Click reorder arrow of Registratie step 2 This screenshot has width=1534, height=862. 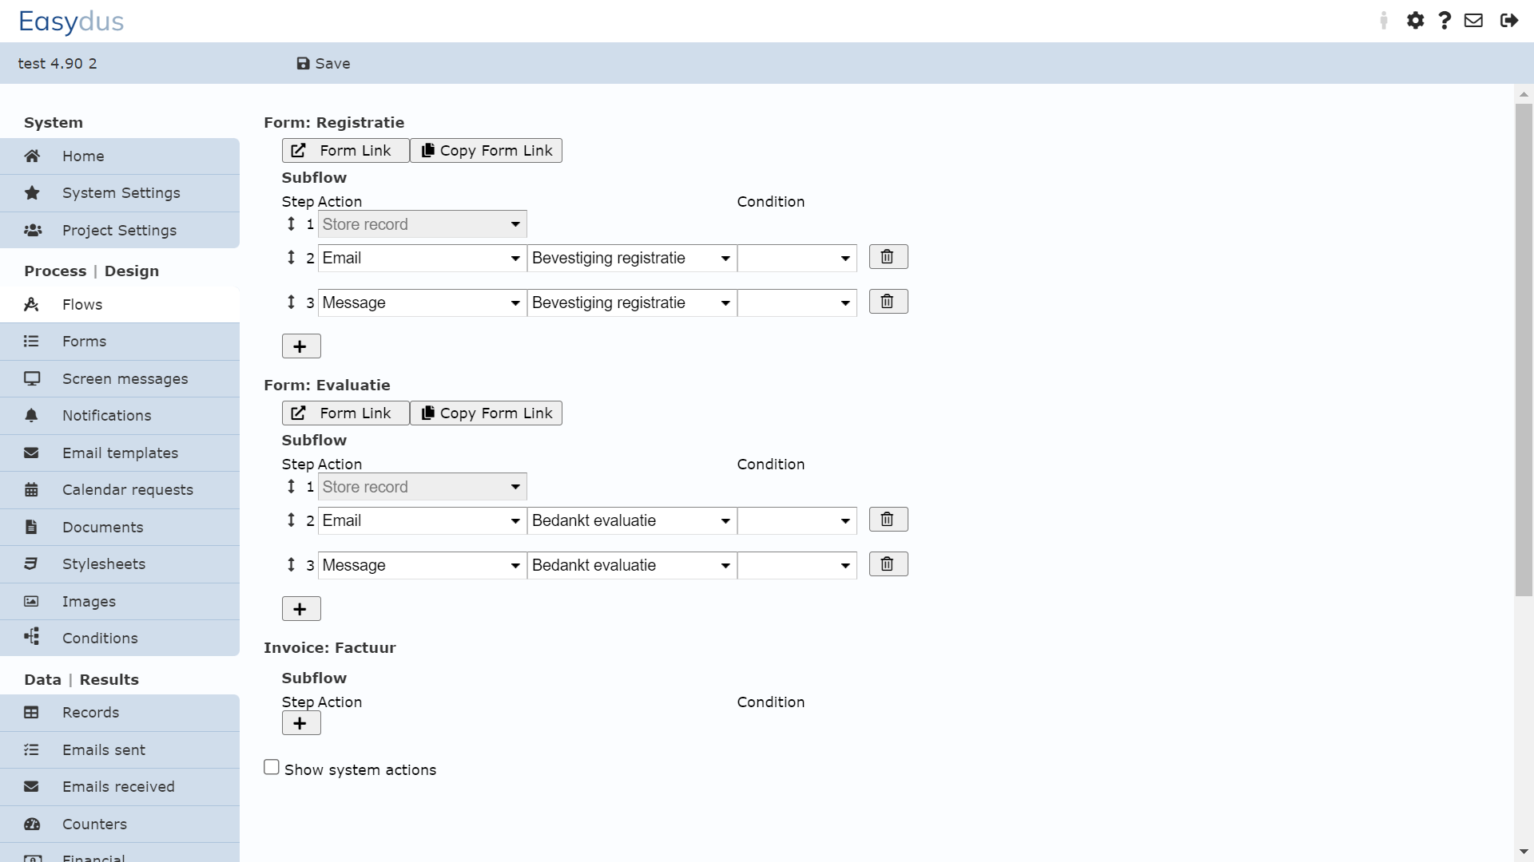click(291, 257)
